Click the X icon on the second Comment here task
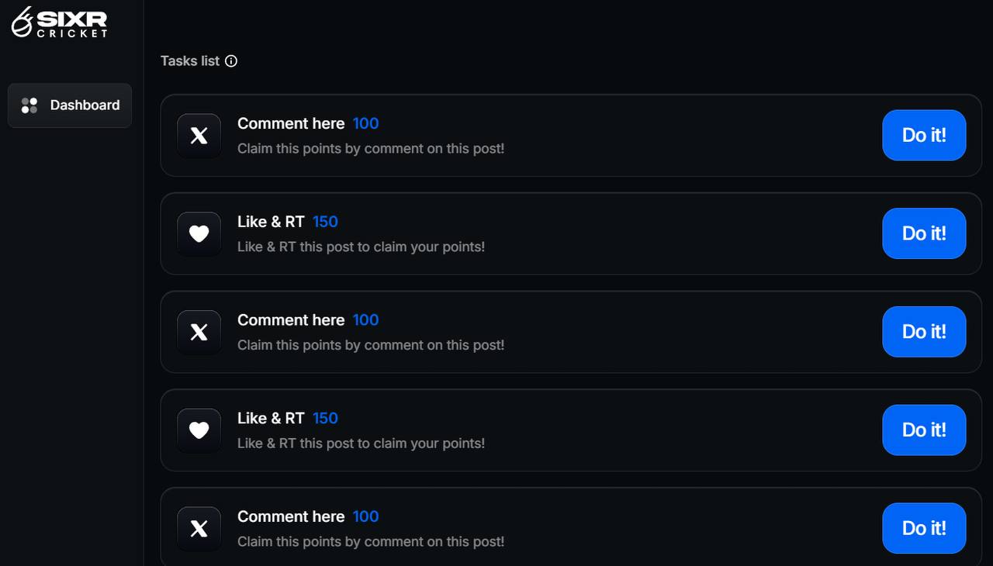 199,332
